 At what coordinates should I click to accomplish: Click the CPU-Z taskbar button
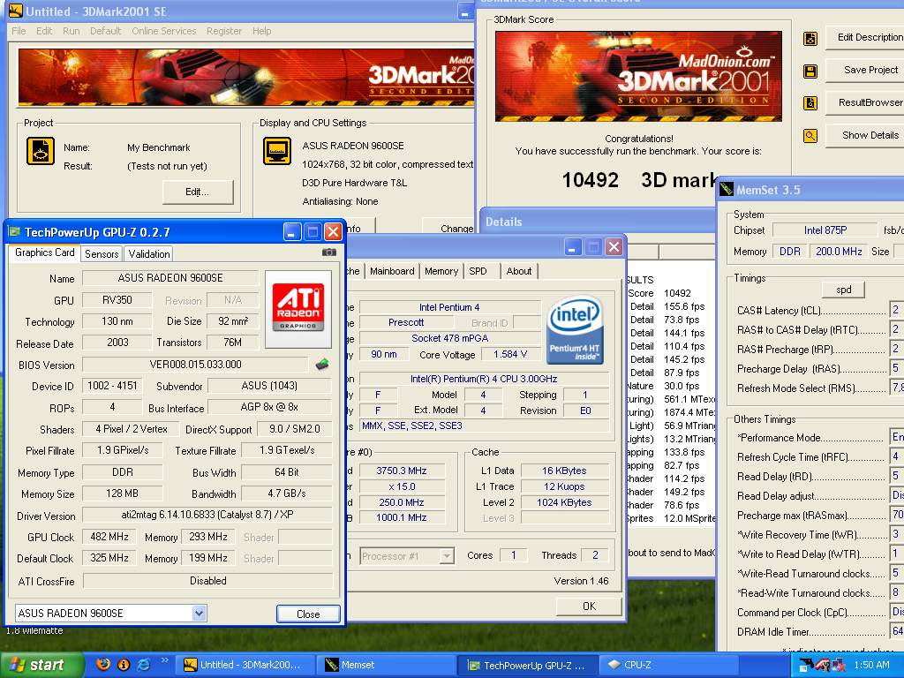669,665
